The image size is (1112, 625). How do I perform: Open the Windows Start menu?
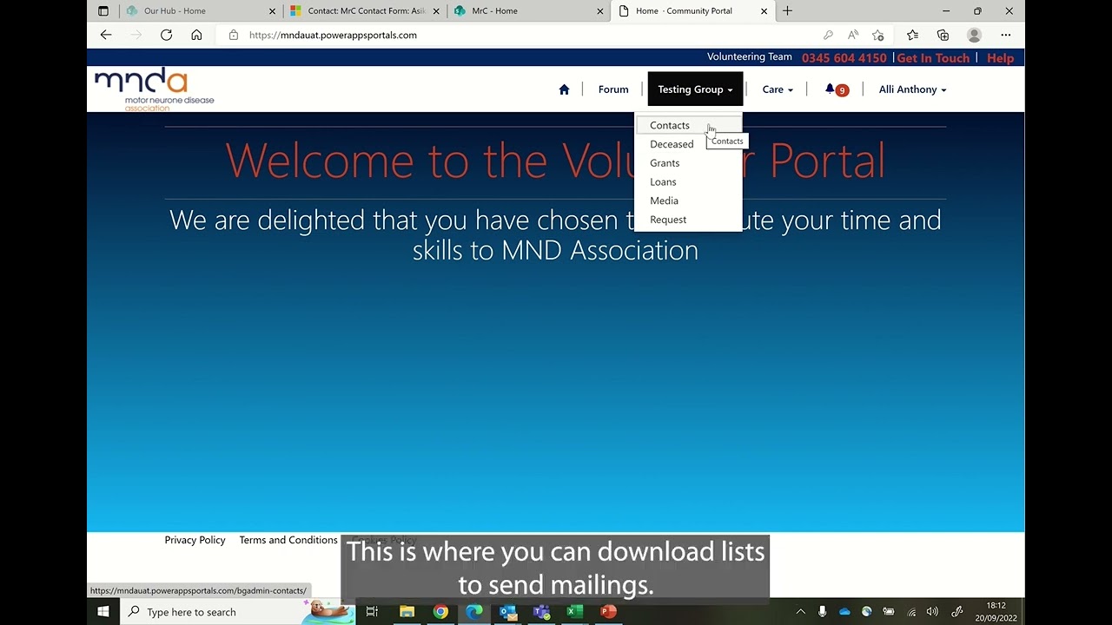(x=103, y=612)
